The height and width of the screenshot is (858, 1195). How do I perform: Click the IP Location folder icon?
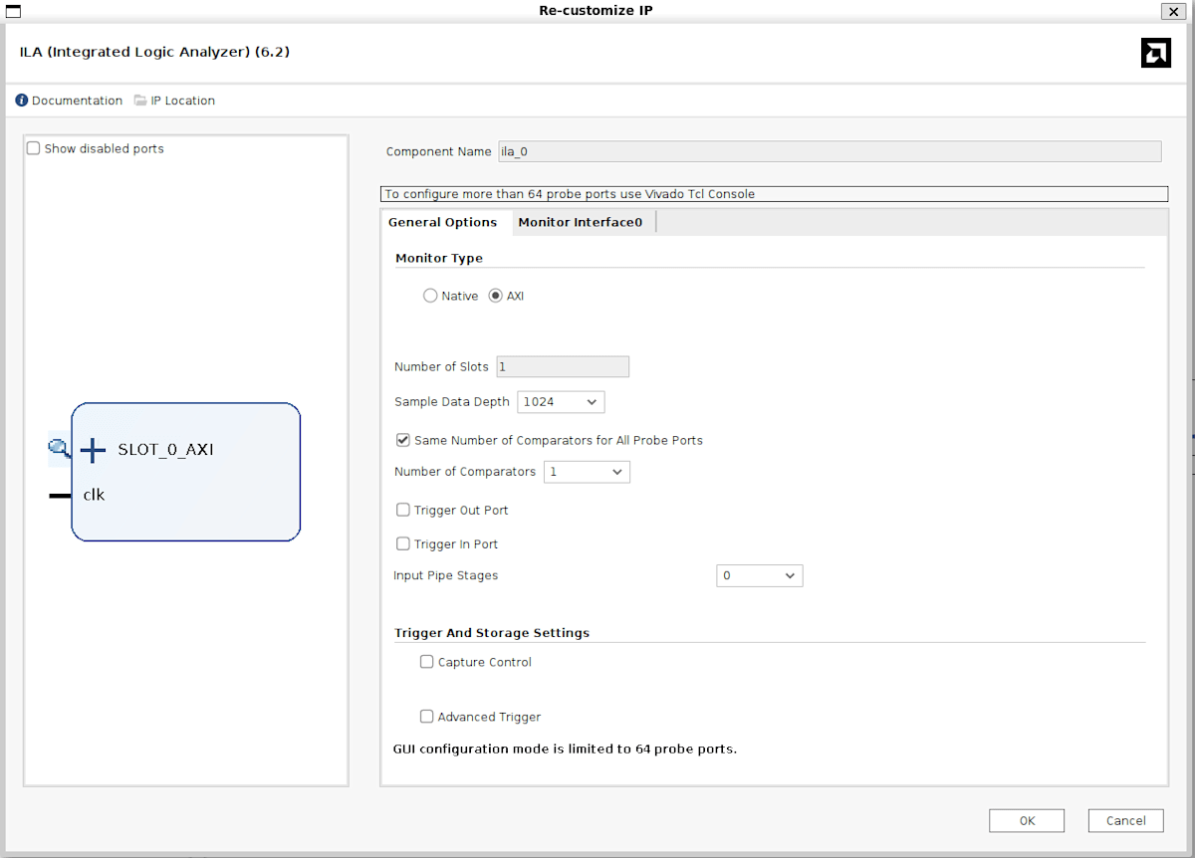140,101
